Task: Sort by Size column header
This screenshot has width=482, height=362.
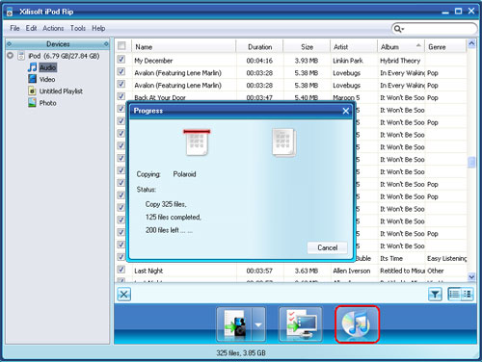Action: point(307,47)
